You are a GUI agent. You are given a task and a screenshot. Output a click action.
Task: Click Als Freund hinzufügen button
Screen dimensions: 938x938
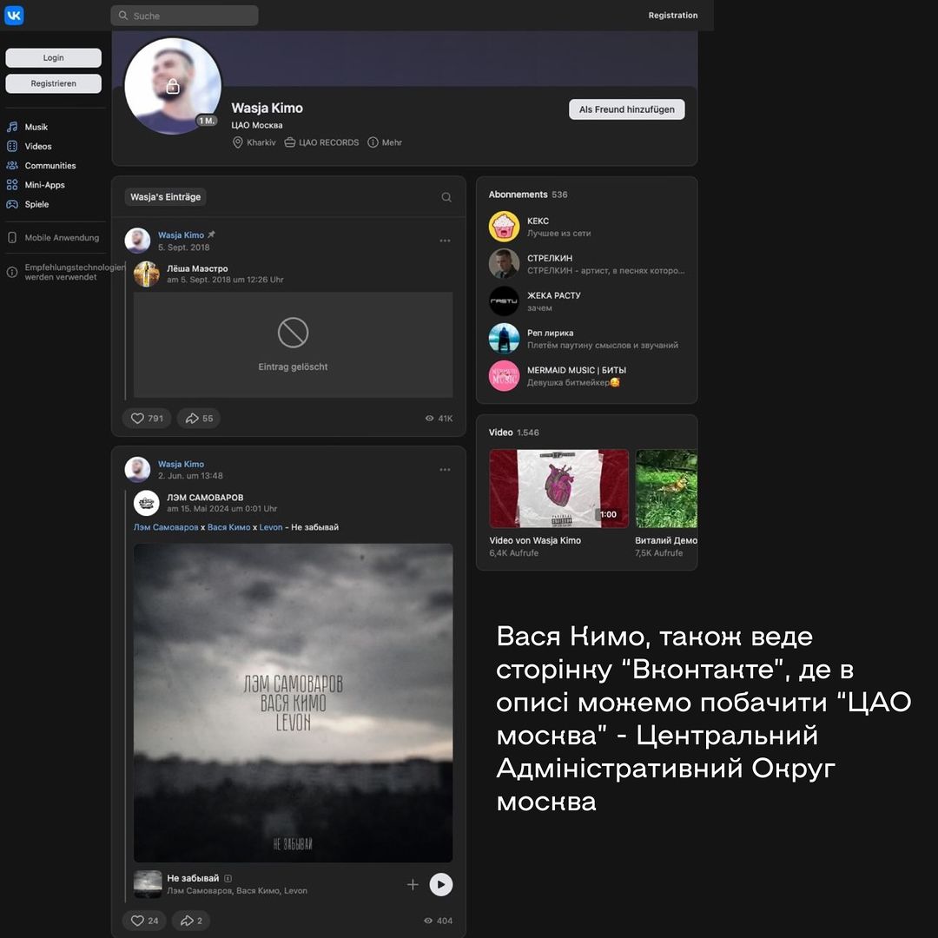[626, 109]
